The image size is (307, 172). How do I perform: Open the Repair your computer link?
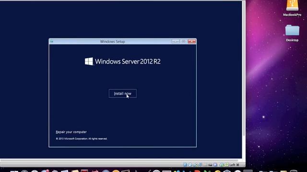[71, 132]
